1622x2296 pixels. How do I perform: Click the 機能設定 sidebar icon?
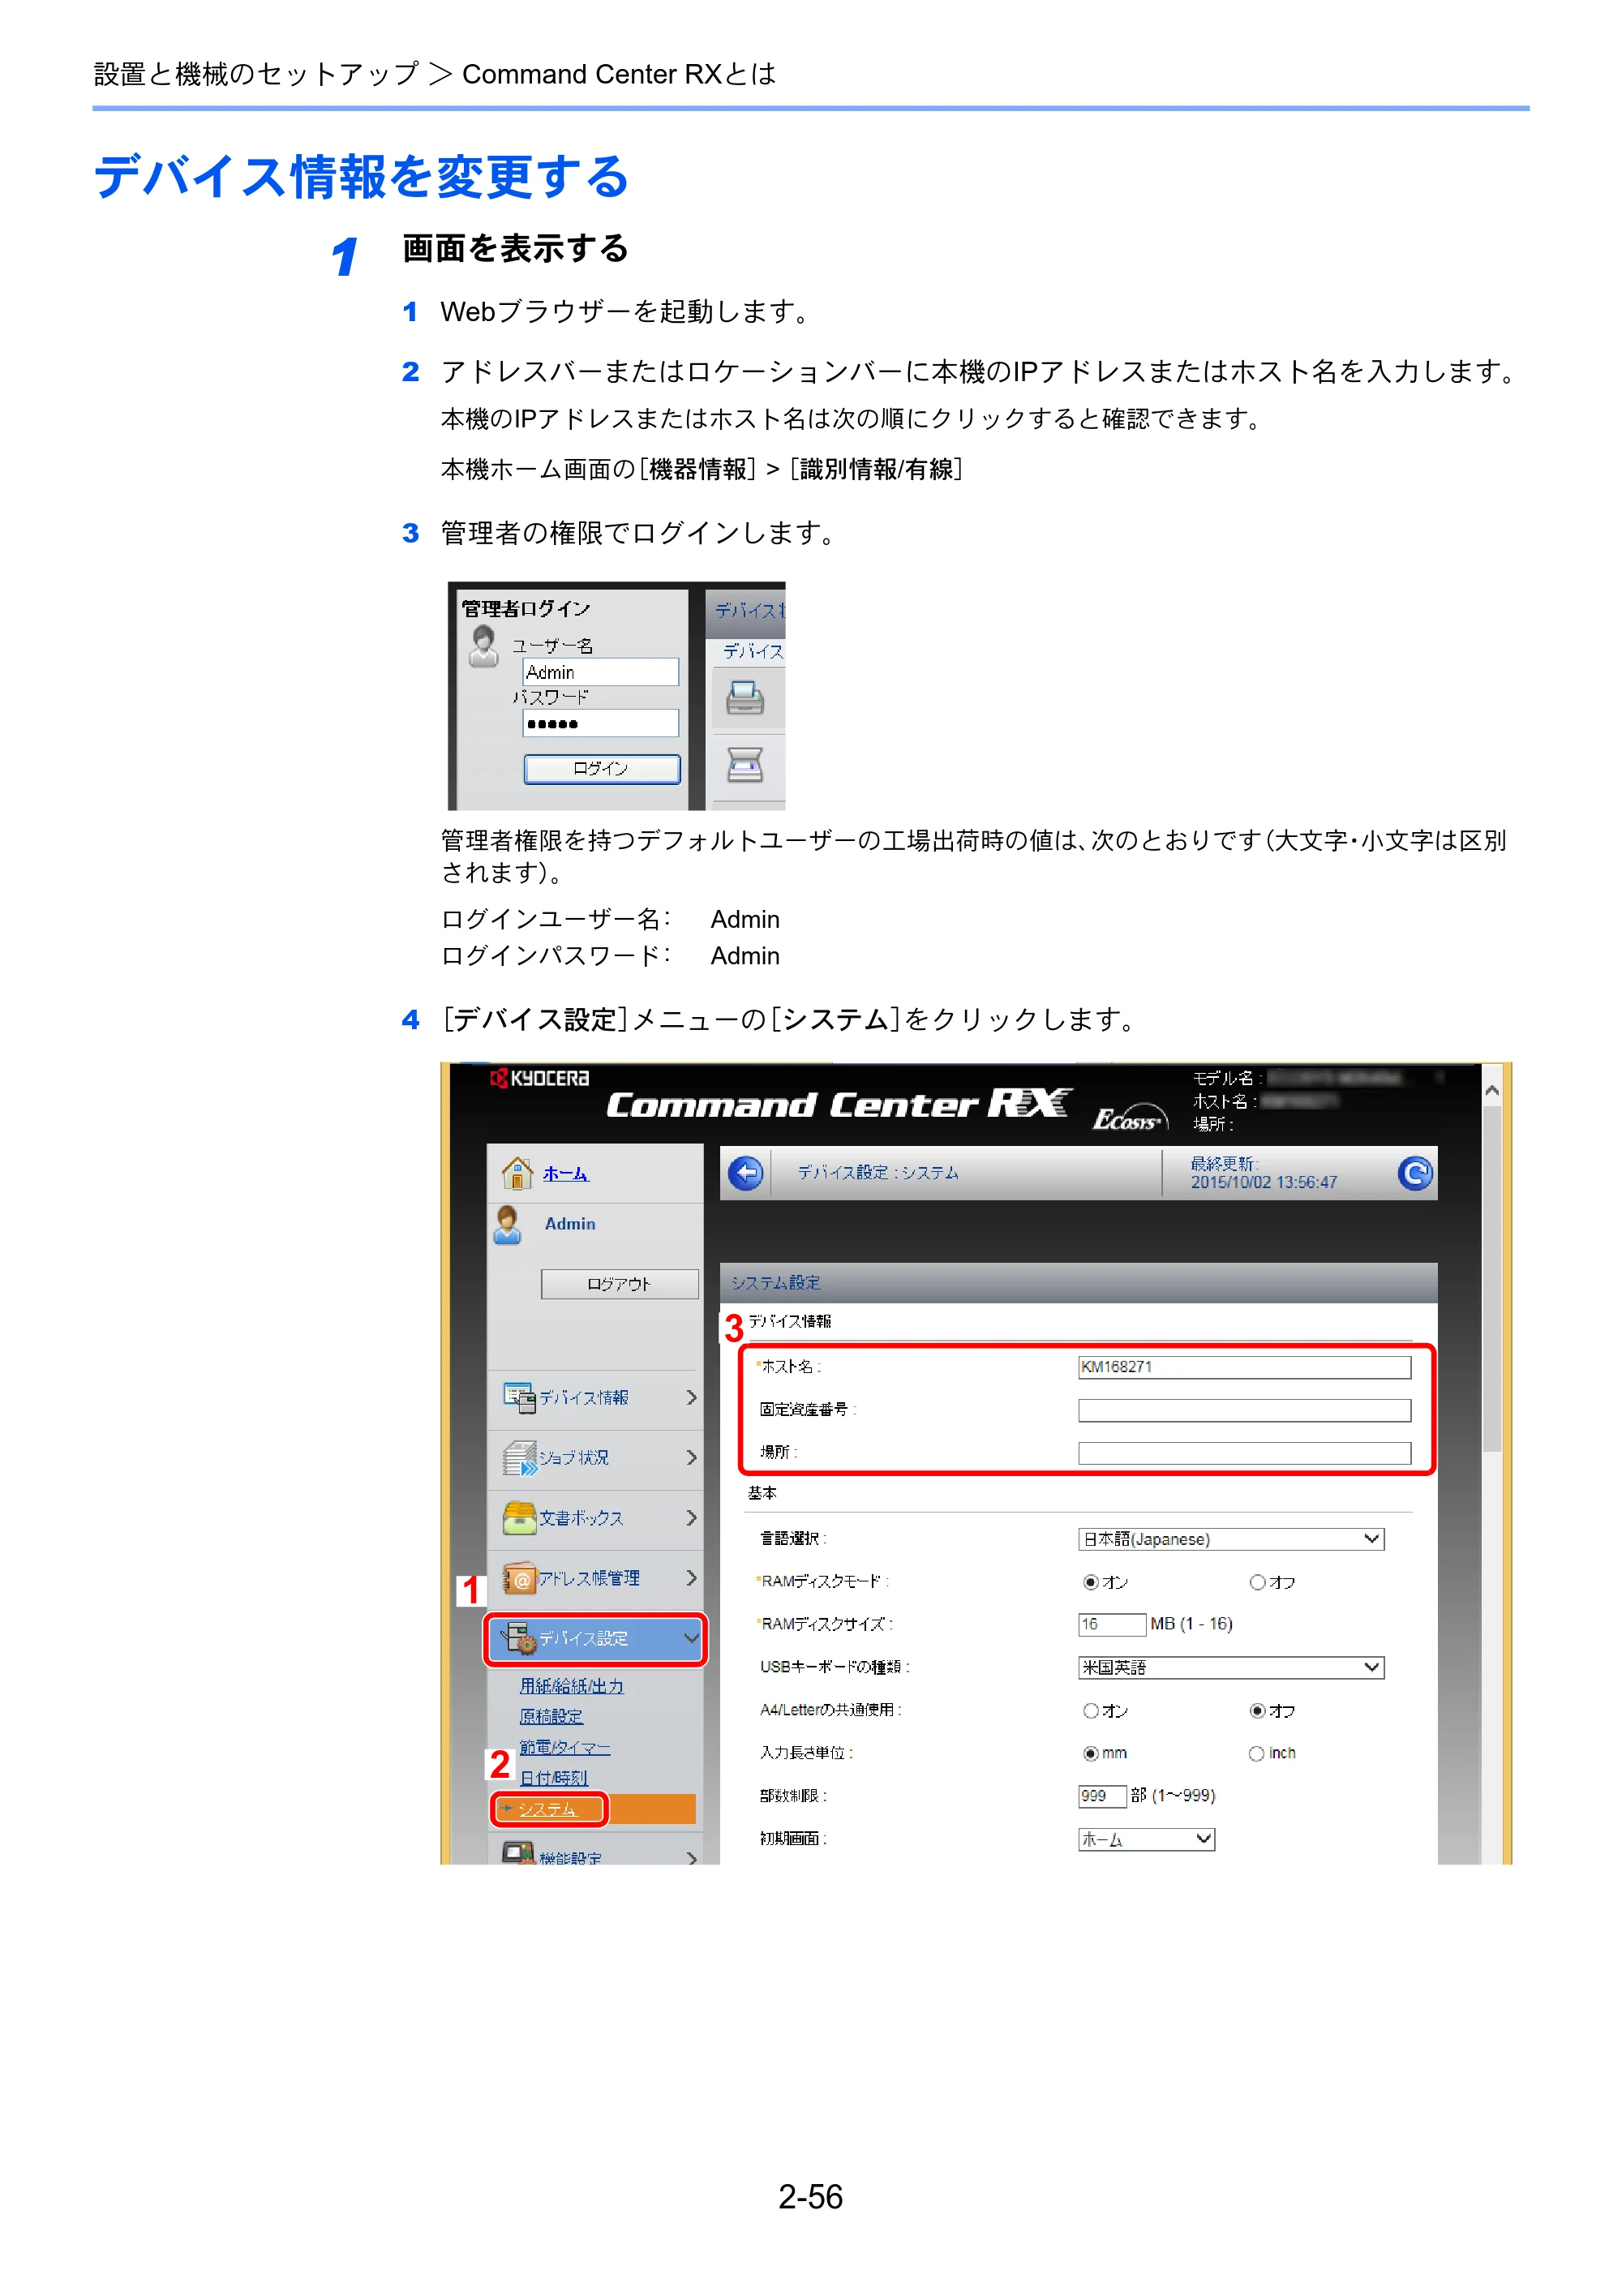coord(519,1853)
